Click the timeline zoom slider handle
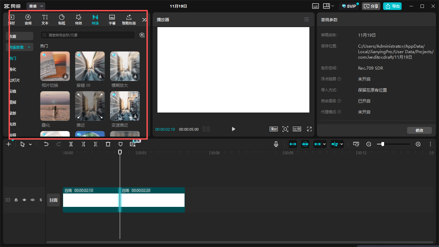This screenshot has height=247, width=439. tap(383, 144)
